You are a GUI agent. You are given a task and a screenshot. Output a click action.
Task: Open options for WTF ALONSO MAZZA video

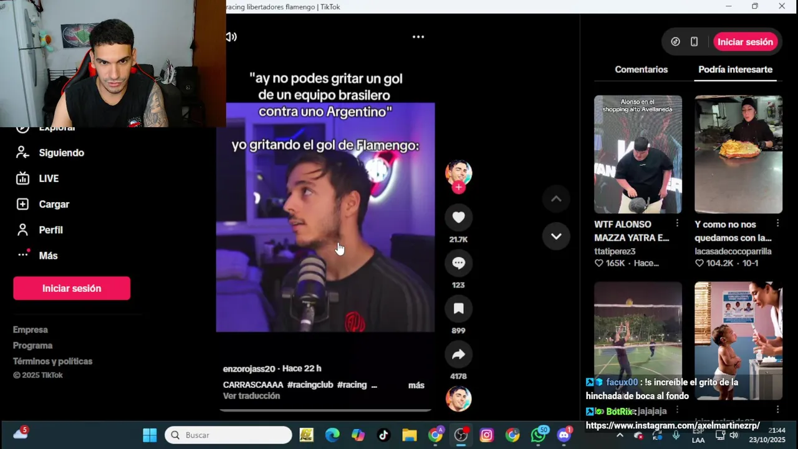(x=677, y=223)
